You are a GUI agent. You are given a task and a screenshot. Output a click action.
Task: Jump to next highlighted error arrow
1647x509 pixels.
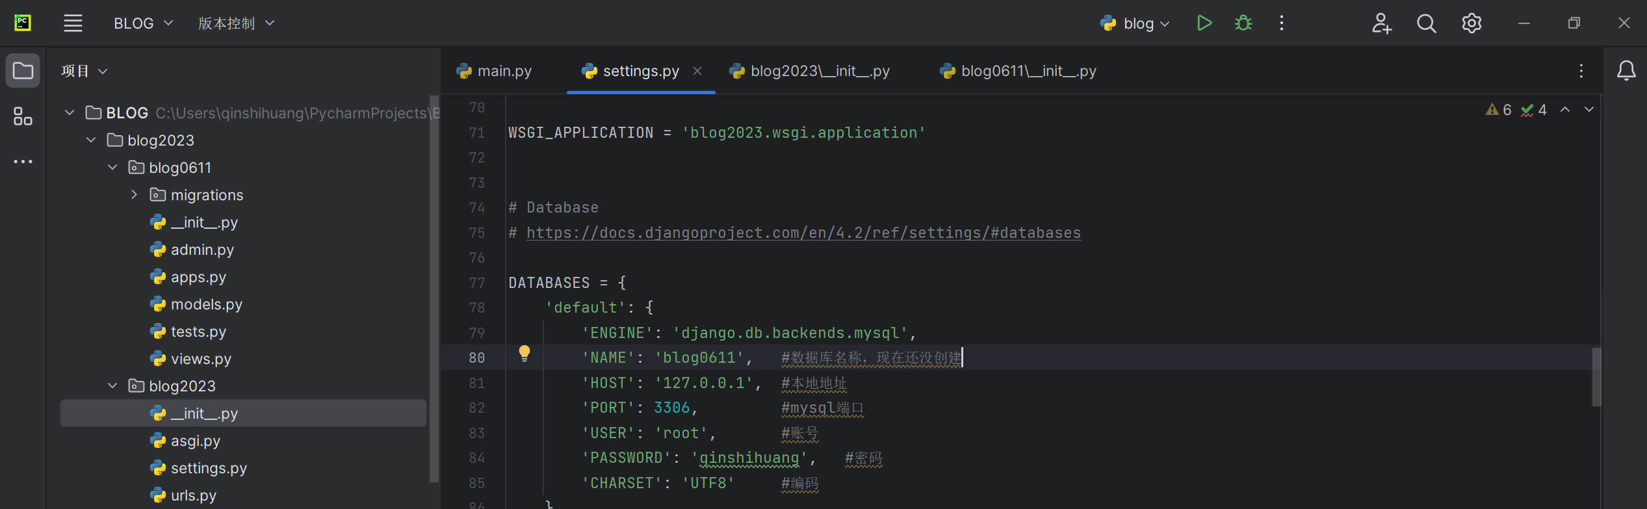click(x=1589, y=109)
